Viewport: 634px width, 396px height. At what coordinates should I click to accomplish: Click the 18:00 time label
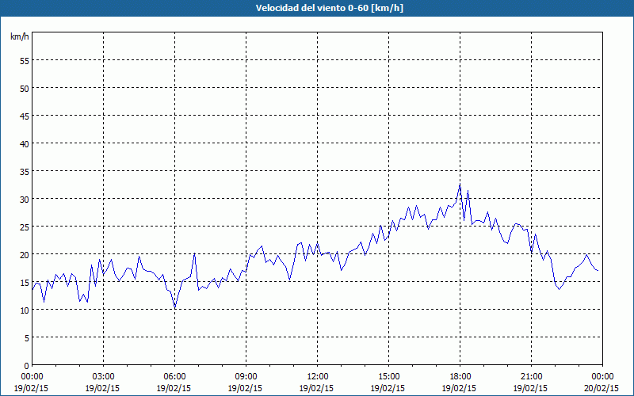pos(460,377)
